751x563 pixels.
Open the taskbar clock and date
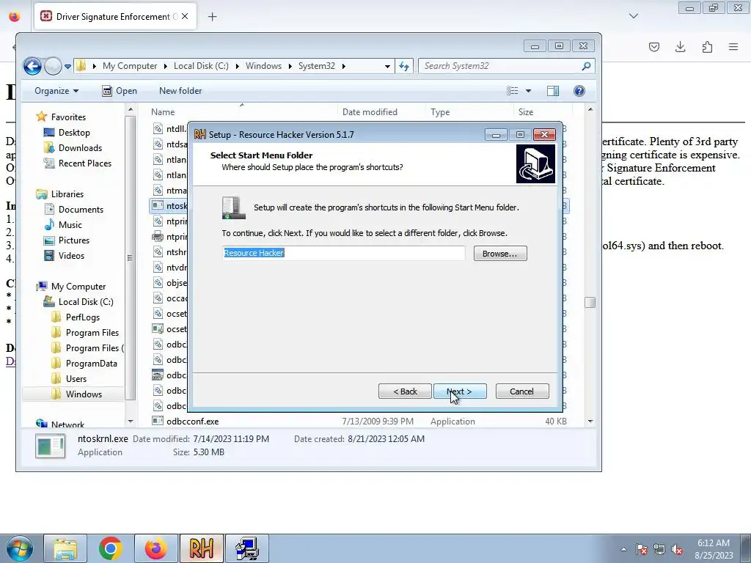(x=714, y=549)
